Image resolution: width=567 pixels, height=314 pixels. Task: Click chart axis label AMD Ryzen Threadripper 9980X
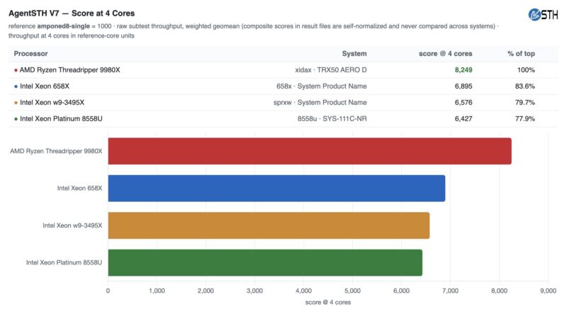pyautogui.click(x=56, y=151)
